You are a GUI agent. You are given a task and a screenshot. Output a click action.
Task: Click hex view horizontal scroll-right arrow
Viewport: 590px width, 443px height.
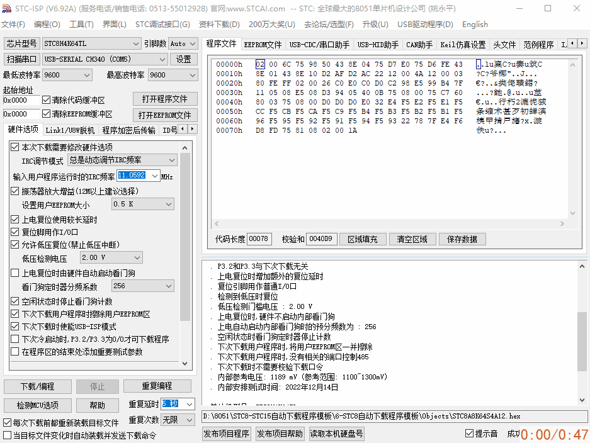tap(562, 223)
